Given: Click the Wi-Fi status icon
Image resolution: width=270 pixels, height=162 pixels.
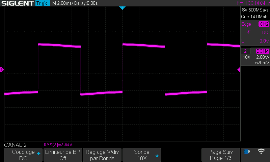Looking at the screenshot, I should tap(261, 151).
